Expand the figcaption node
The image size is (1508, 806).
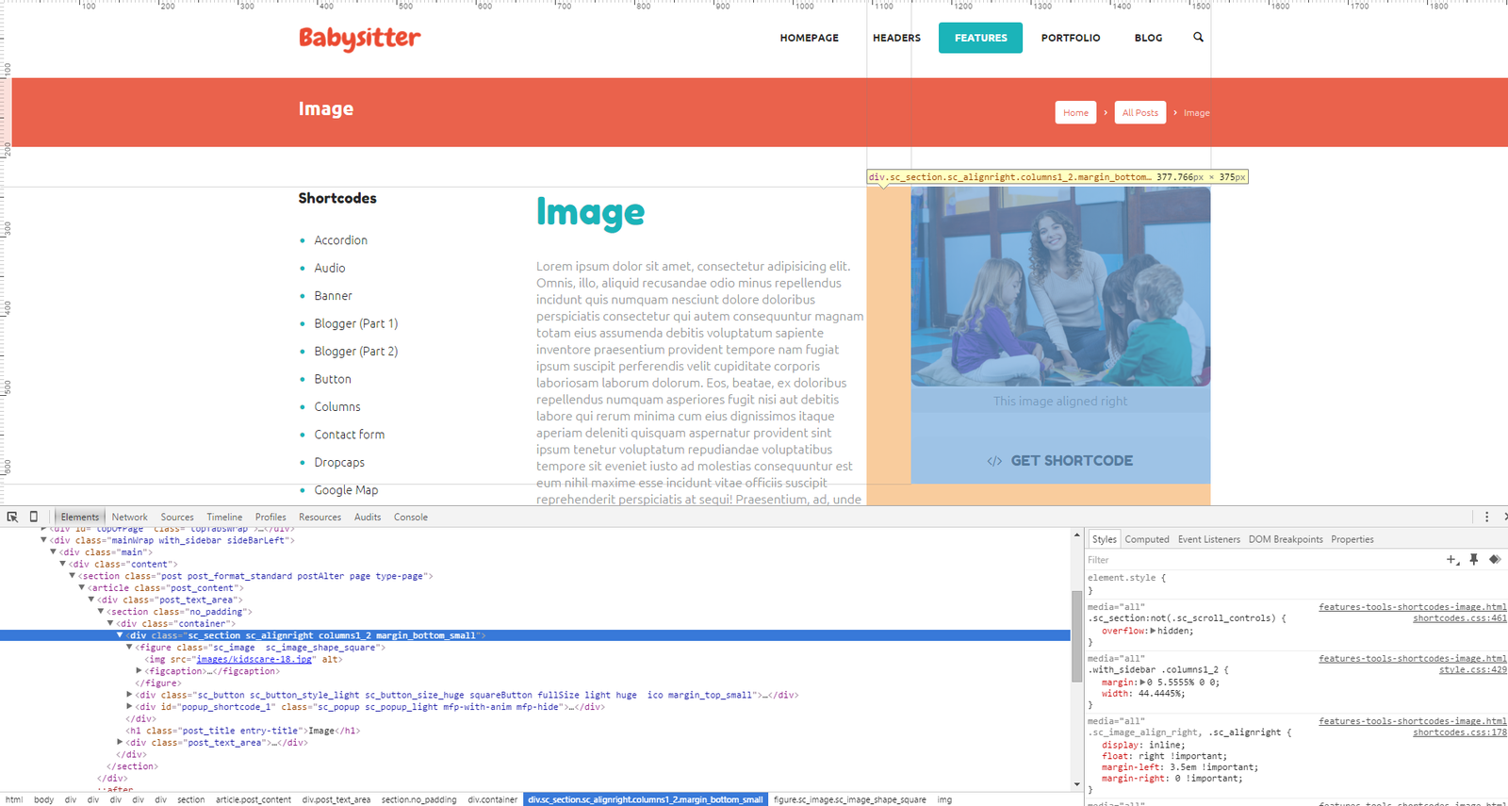tap(139, 671)
